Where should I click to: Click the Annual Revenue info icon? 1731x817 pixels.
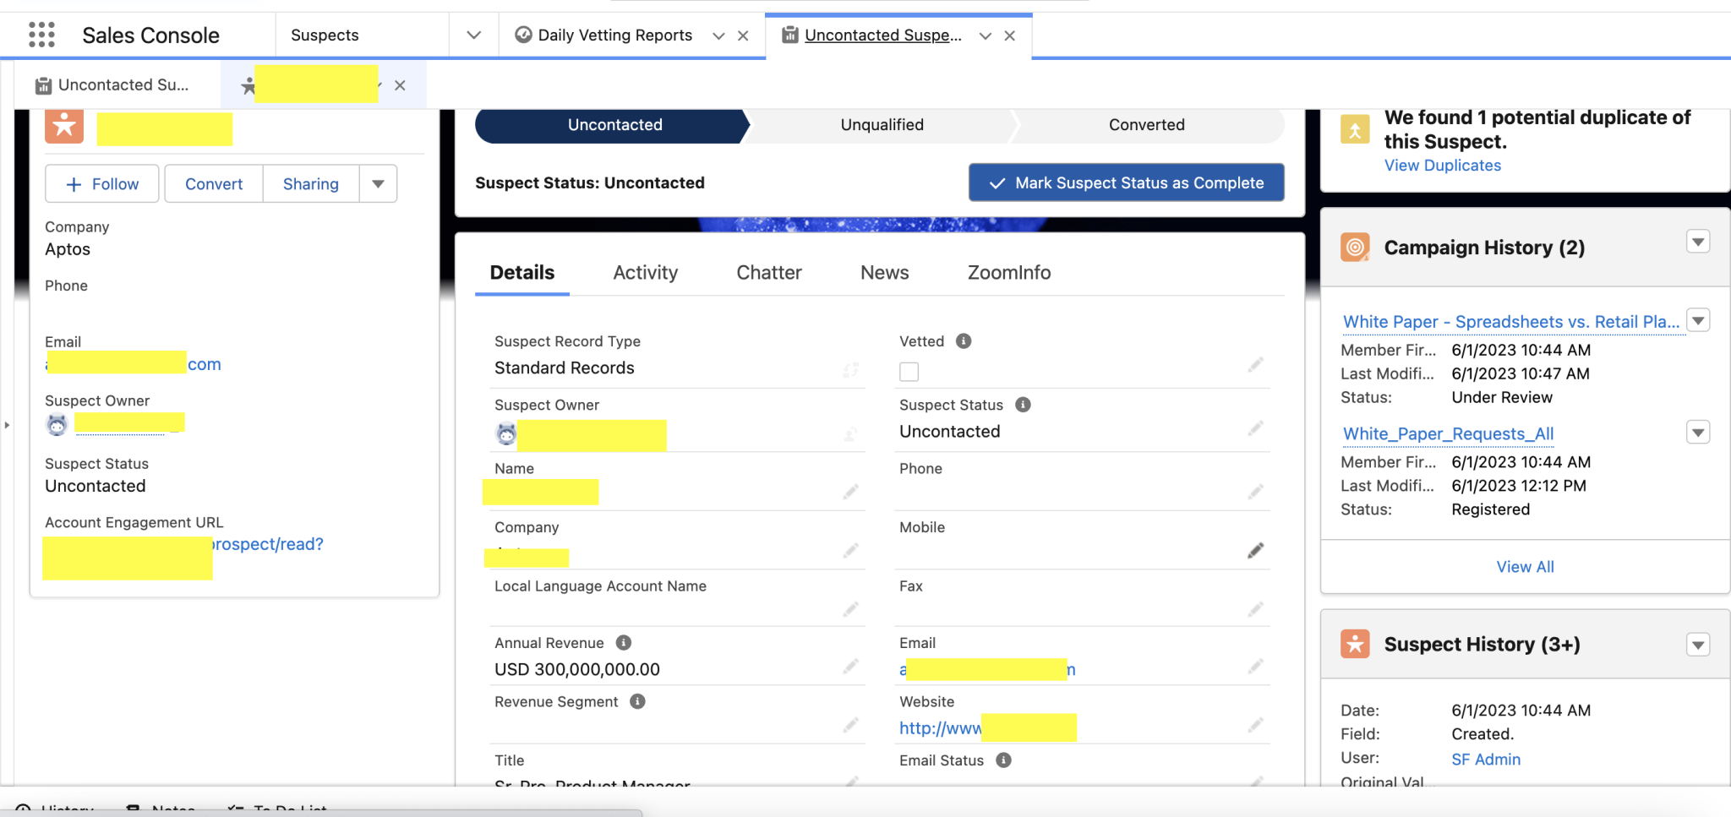(624, 643)
